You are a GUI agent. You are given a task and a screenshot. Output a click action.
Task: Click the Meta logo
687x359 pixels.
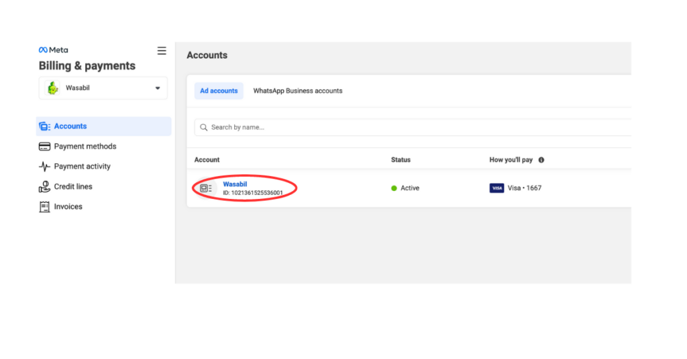53,50
